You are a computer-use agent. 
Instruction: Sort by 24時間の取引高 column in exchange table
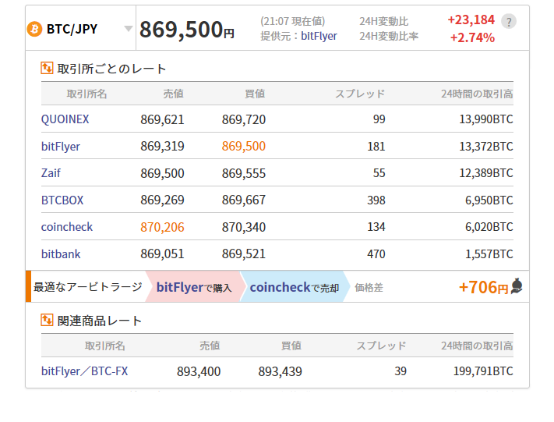click(x=476, y=94)
